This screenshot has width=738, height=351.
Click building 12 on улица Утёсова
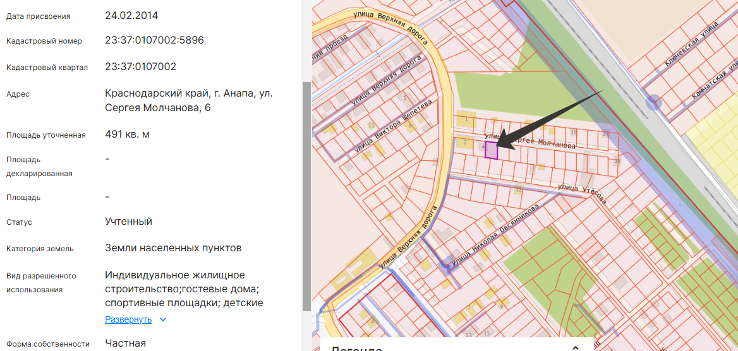point(519,189)
